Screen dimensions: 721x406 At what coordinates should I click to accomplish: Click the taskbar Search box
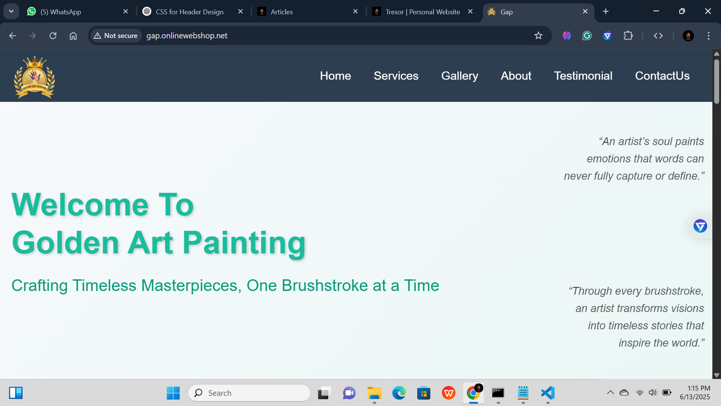[249, 393]
